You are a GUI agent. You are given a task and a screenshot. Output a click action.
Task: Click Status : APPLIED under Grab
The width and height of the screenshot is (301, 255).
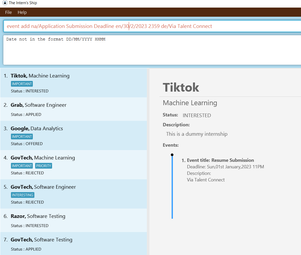click(x=26, y=115)
